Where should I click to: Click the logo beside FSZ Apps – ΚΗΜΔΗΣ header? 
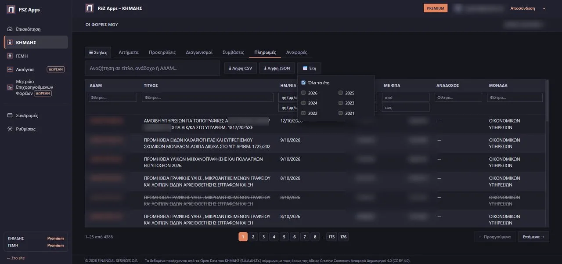coord(90,8)
